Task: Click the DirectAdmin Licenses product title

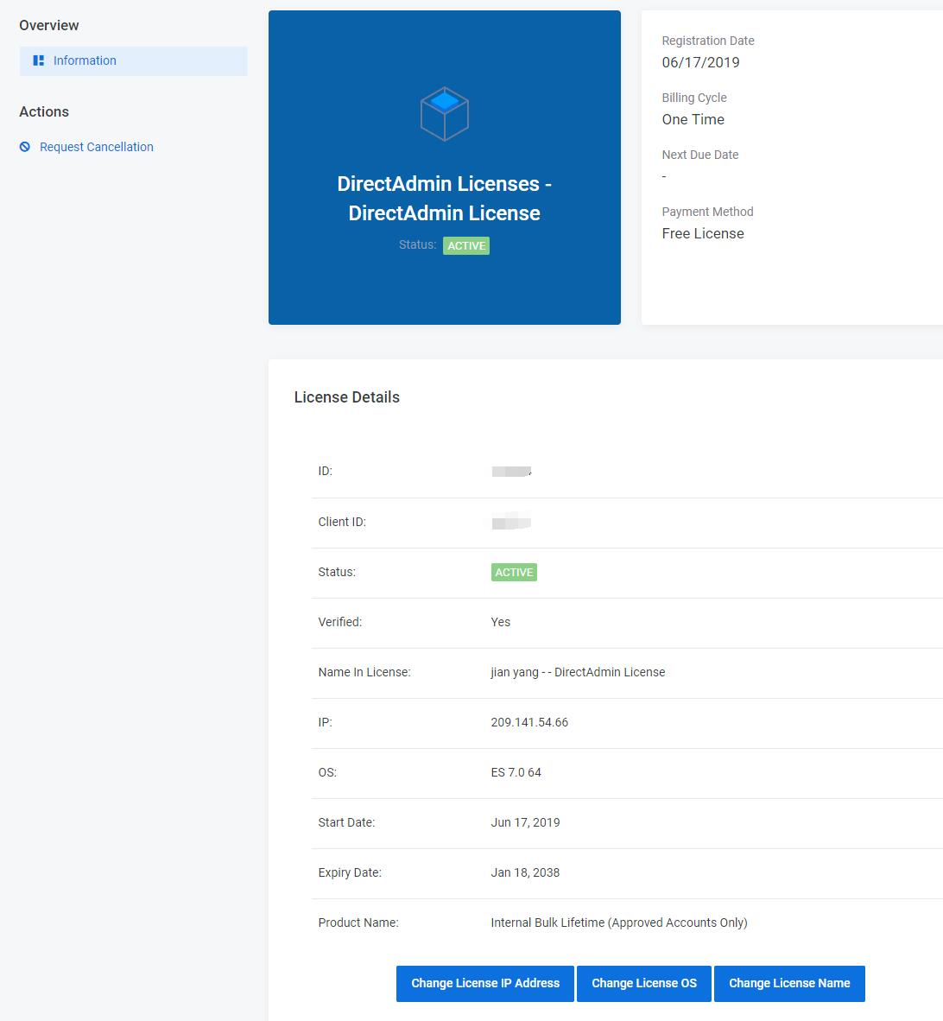Action: [x=444, y=199]
